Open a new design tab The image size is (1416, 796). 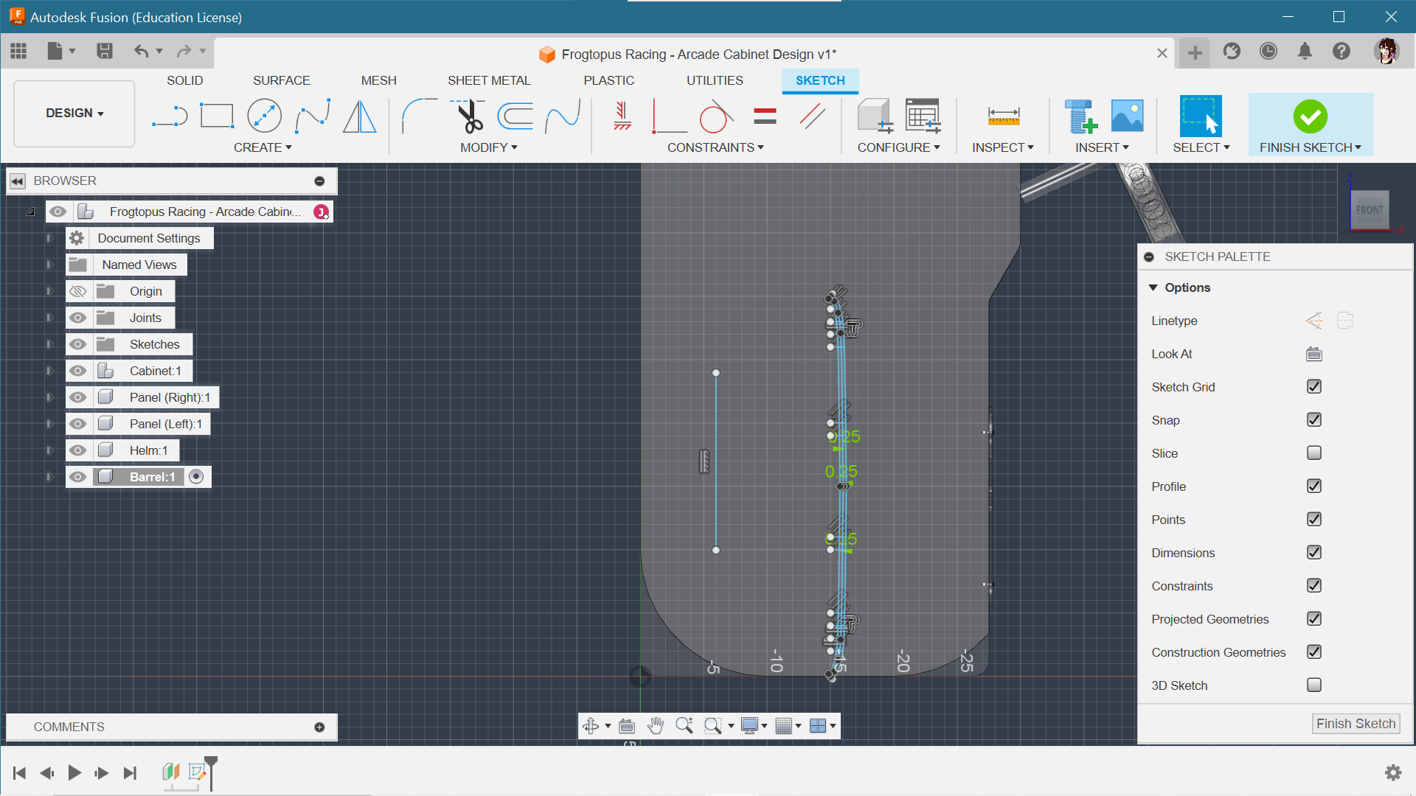[x=1195, y=52]
